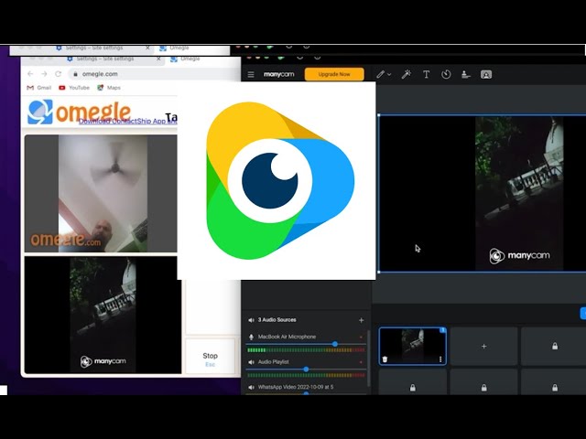Screen dimensions: 586x439
Task: Click the stranger's video feed on Omegle
Action: coord(101,193)
